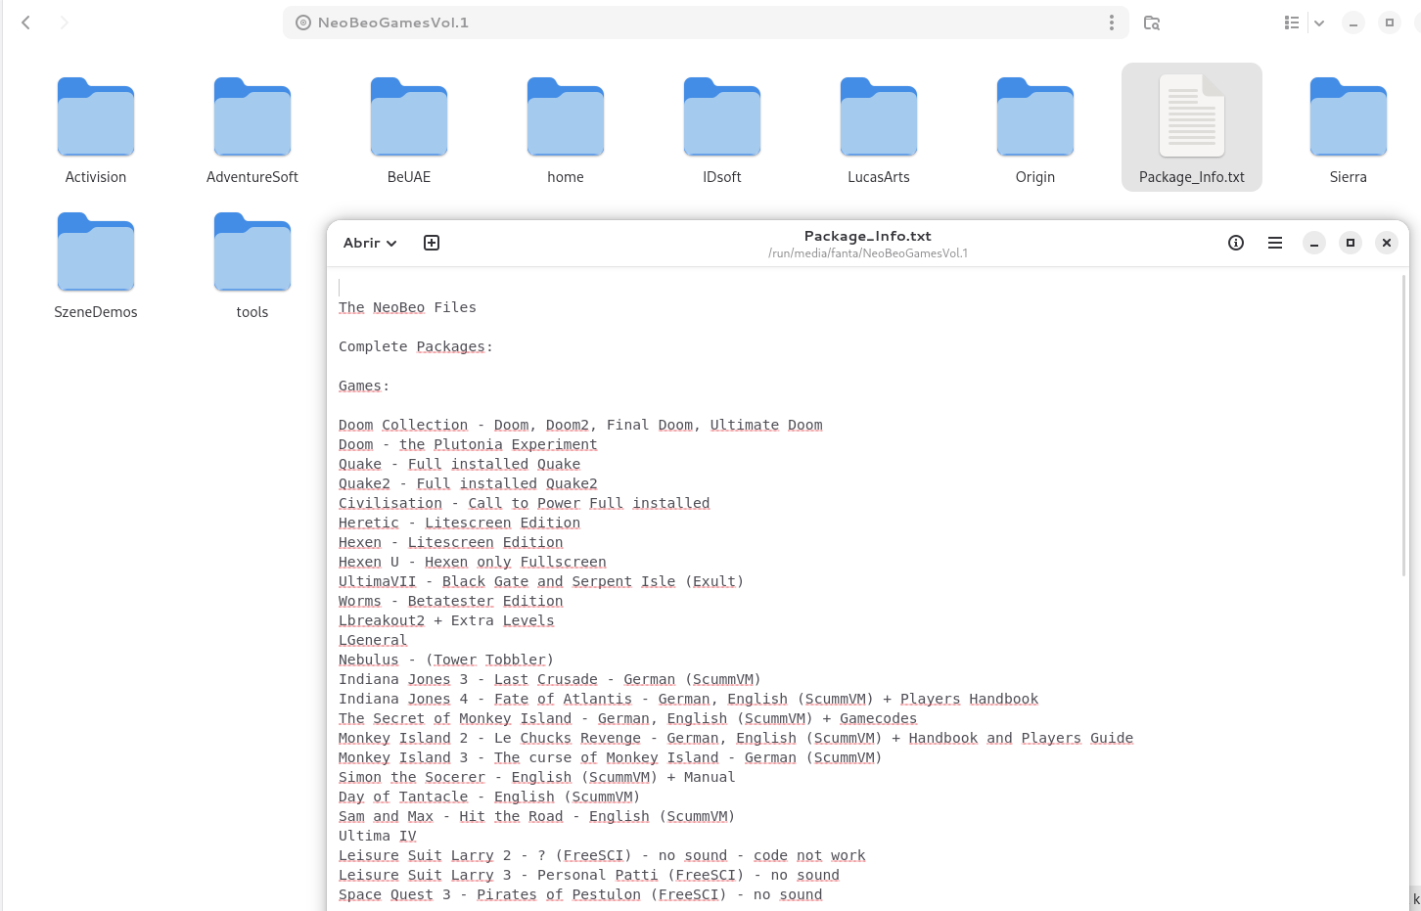Click the NeoBeoGamesVol.1 path bar

(x=685, y=23)
